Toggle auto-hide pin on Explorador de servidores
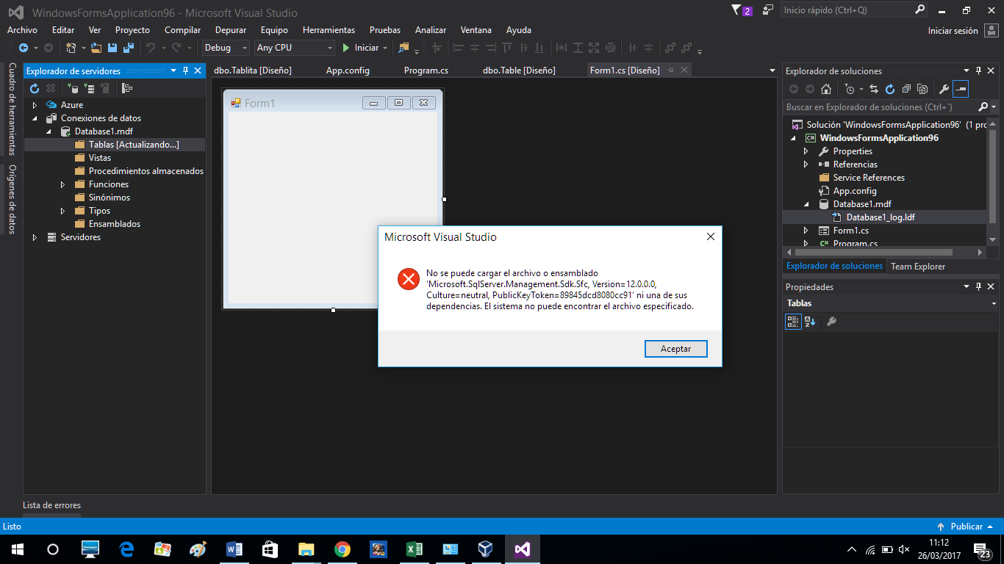 tap(185, 70)
